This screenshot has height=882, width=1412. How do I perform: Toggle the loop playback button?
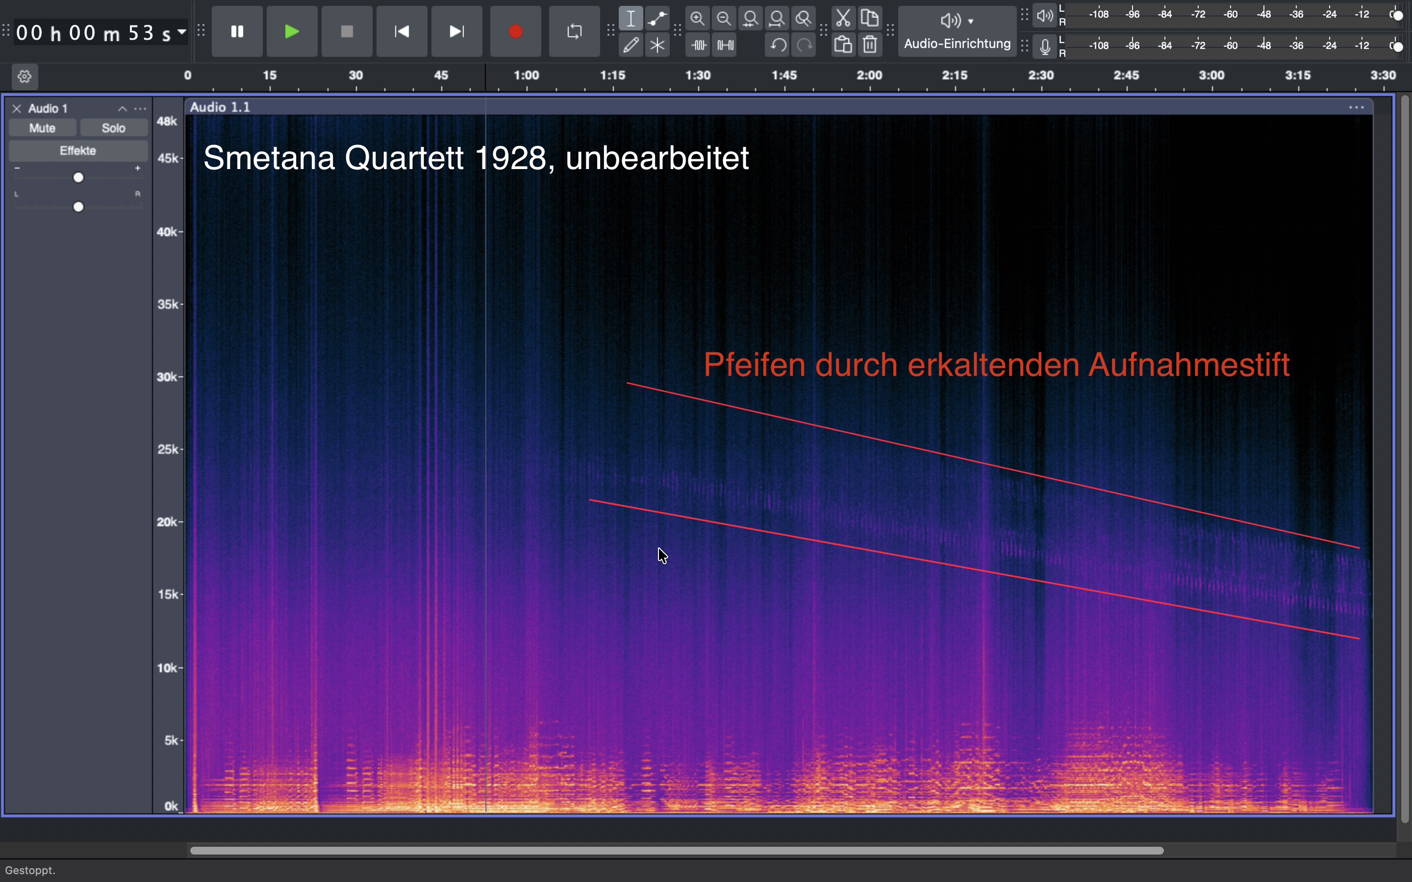point(574,31)
